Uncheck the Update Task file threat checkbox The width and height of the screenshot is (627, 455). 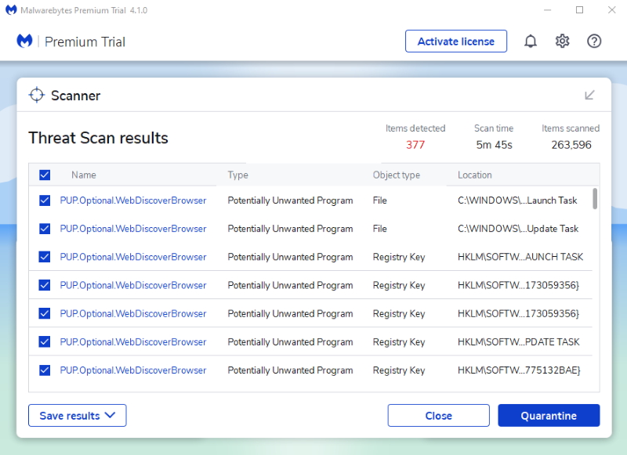(x=45, y=229)
